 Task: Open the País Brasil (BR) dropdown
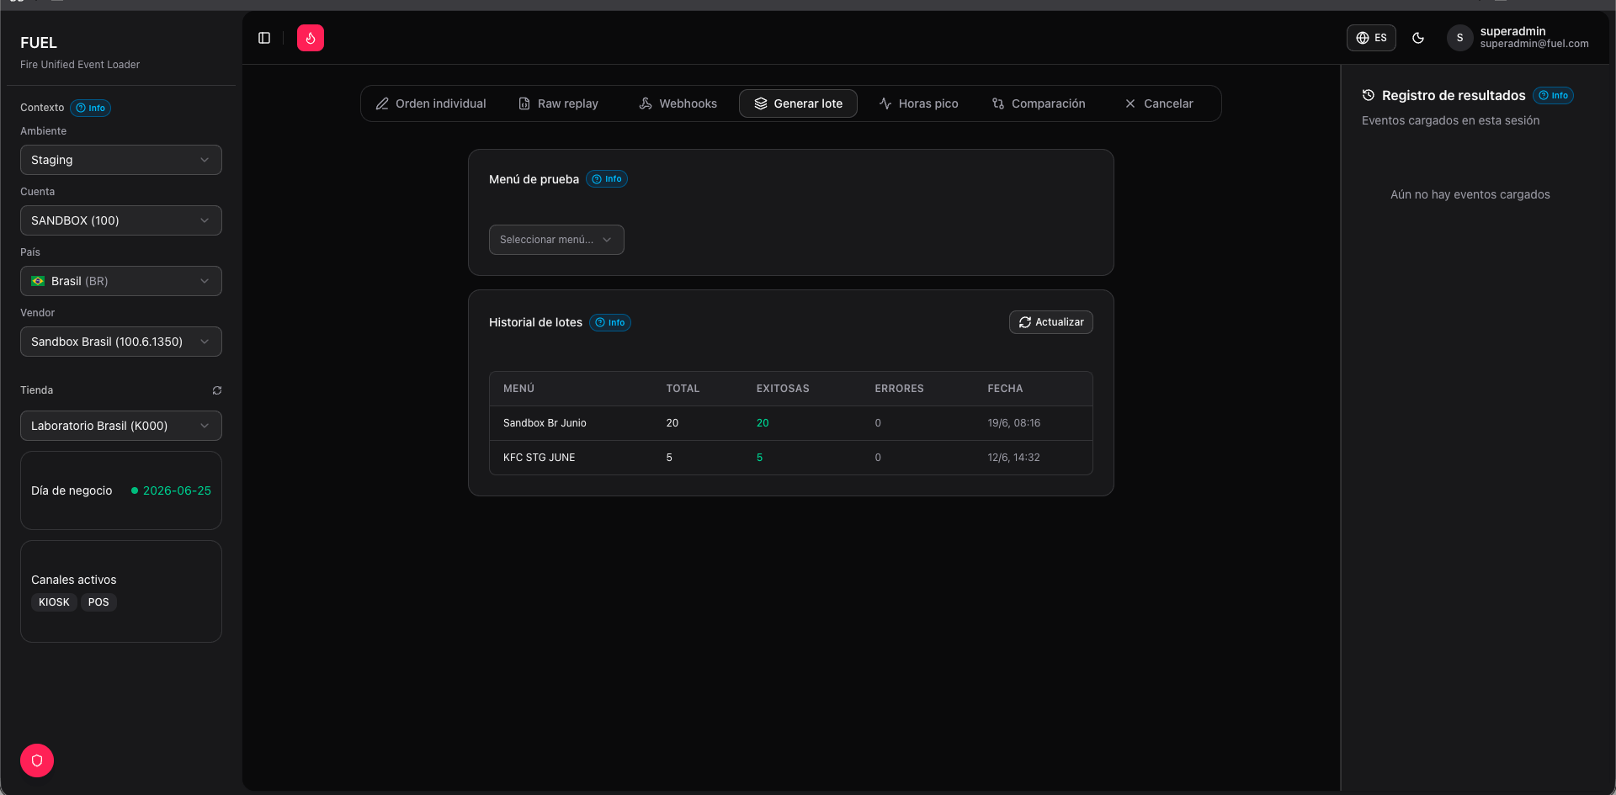click(x=121, y=281)
